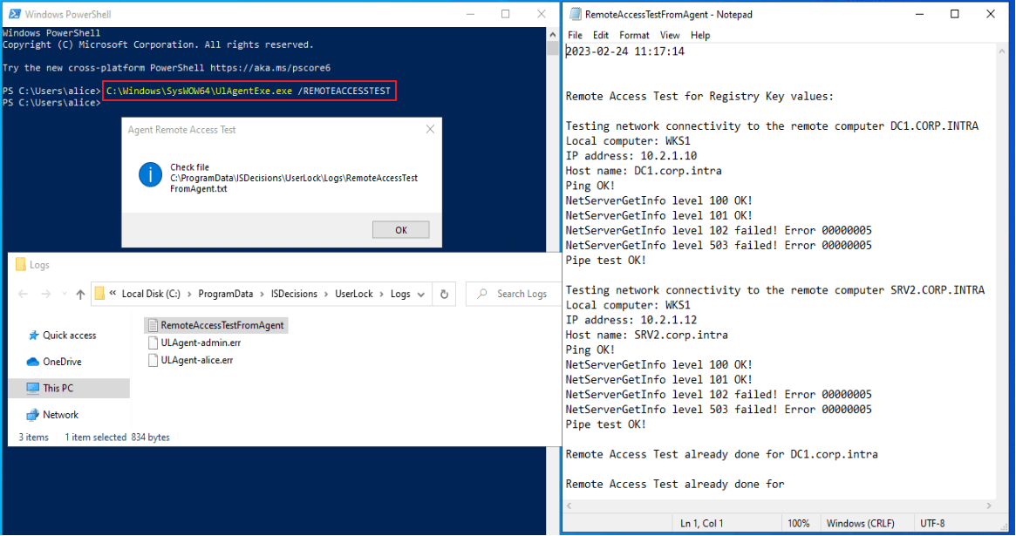The image size is (1016, 536).
Task: Click the ULAgentExe.exe command line in PowerShell
Action: click(249, 91)
